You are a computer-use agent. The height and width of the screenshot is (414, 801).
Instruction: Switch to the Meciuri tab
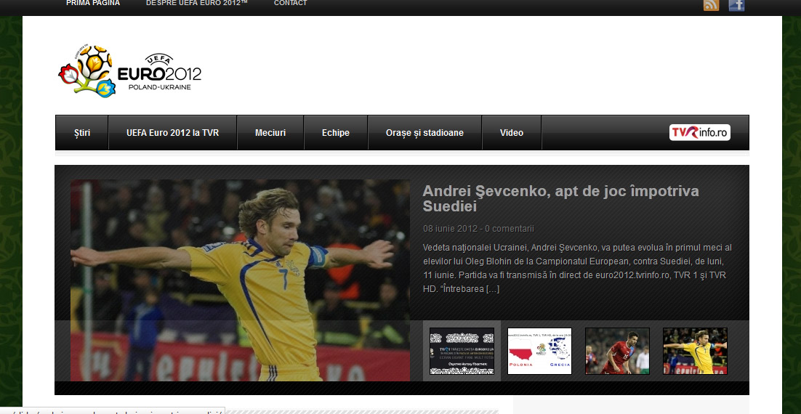pos(270,133)
